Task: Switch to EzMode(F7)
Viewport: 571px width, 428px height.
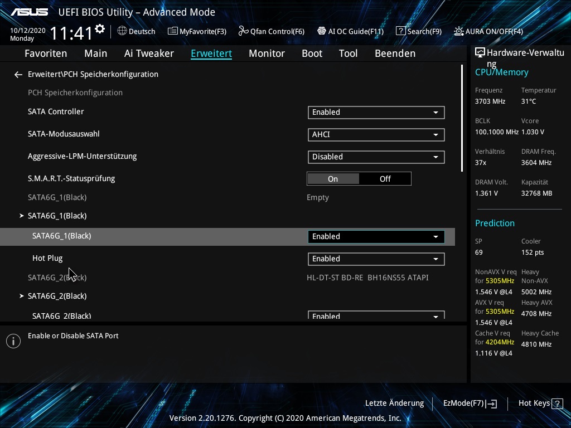Action: pos(470,403)
